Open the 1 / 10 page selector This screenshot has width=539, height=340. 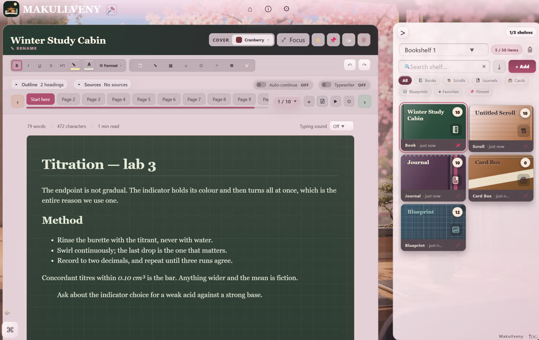point(287,102)
